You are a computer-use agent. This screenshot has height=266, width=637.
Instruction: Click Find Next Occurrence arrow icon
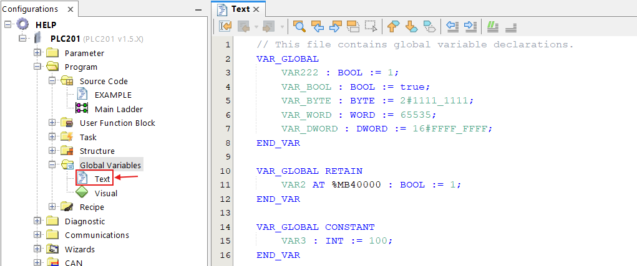[x=335, y=26]
